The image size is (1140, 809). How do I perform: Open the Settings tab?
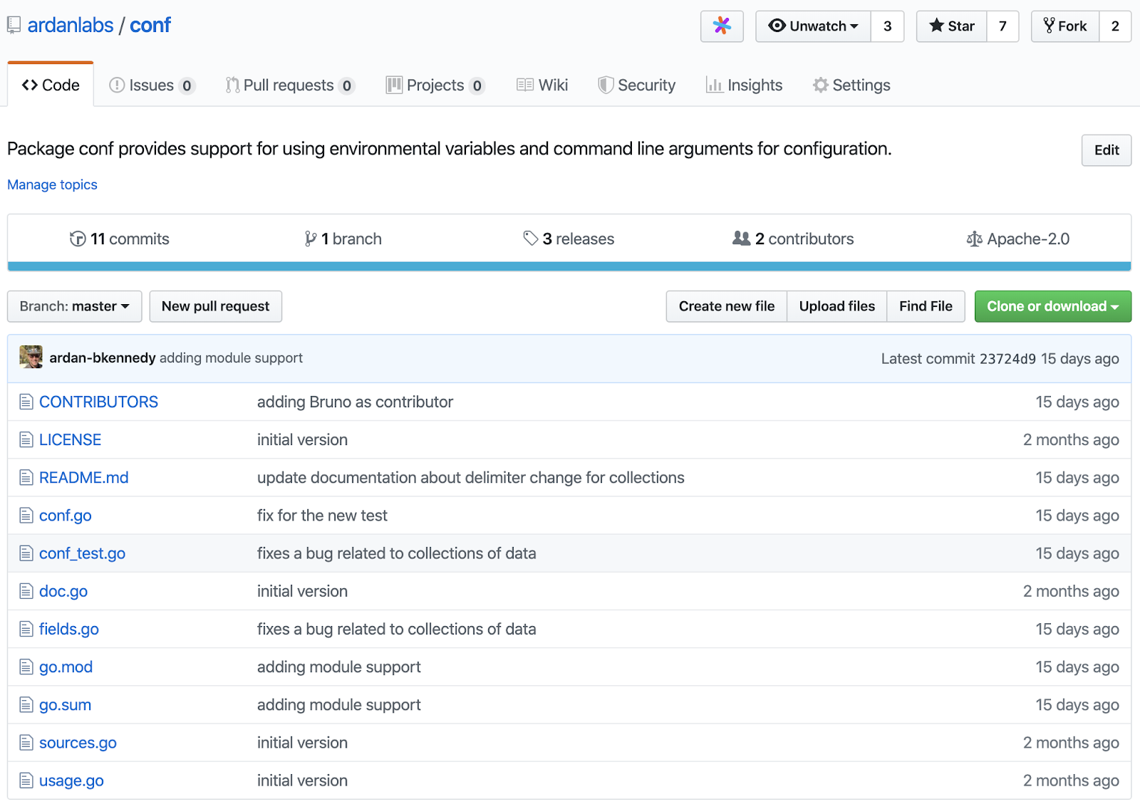point(851,85)
